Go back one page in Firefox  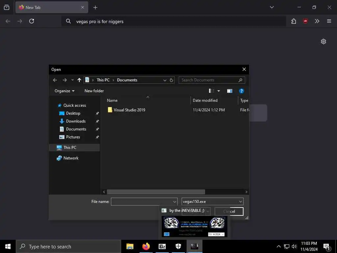tap(8, 21)
